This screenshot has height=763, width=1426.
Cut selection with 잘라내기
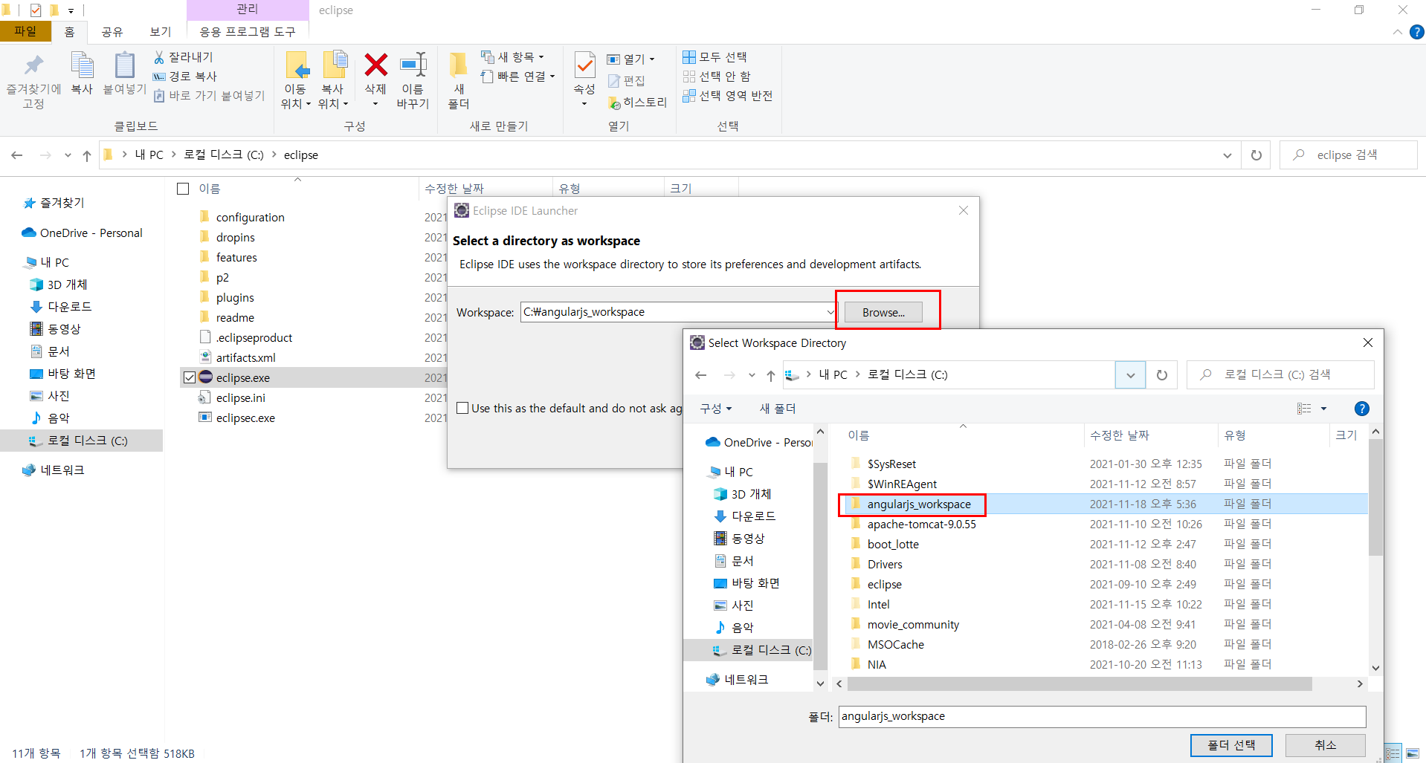point(184,57)
